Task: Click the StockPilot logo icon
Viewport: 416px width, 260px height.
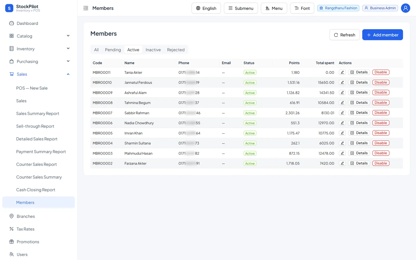Action: pos(9,8)
